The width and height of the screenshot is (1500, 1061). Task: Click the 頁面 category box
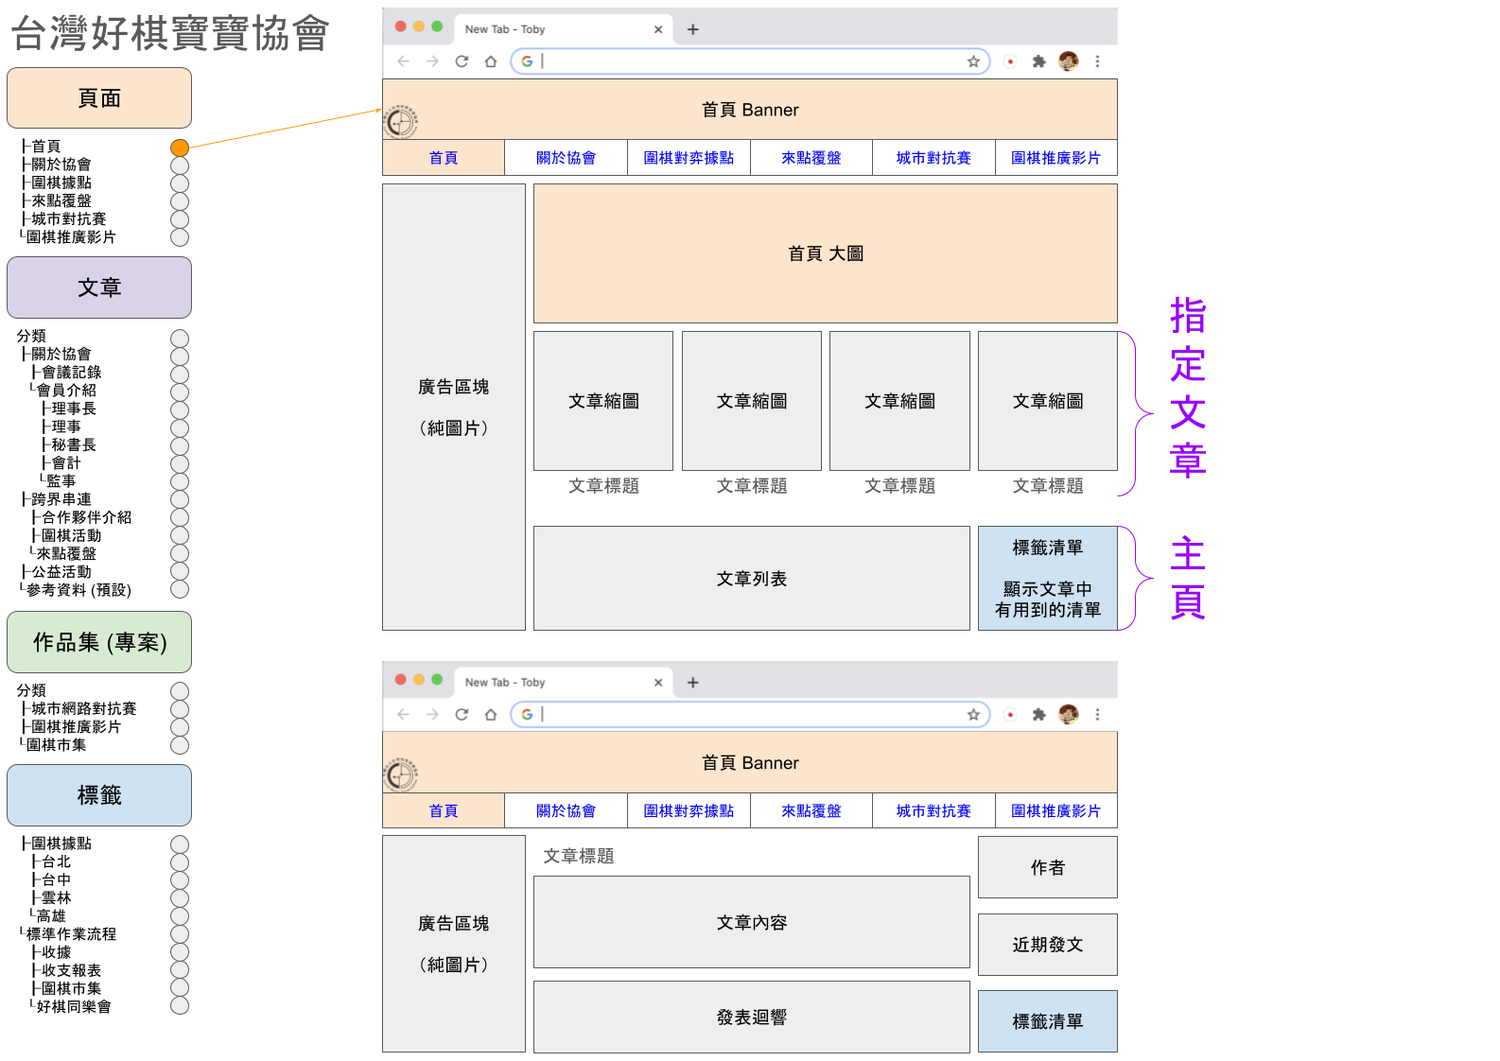point(99,98)
